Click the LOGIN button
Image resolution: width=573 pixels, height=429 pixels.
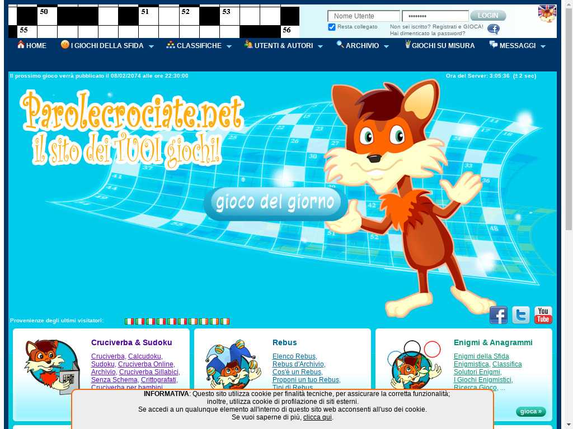[488, 16]
